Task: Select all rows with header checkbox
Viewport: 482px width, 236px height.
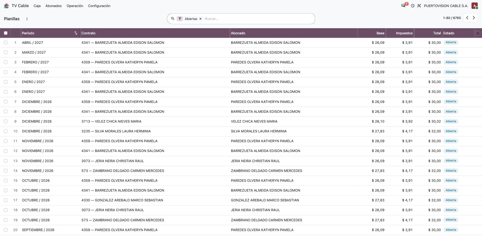Action: click(6, 33)
